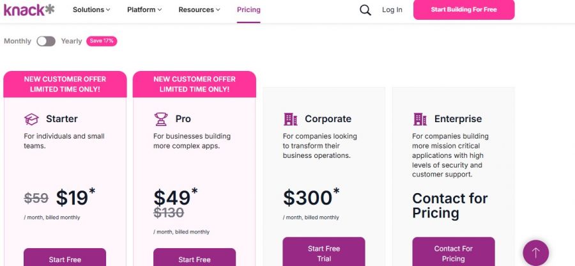
Task: Click the Knack logo icon
Action: tap(29, 10)
